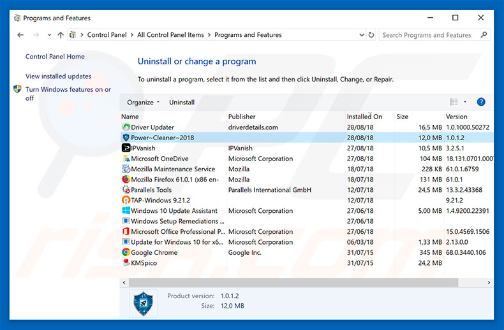Select the Power~Cleaner~2018 name text
The height and width of the screenshot is (330, 504).
pos(163,138)
